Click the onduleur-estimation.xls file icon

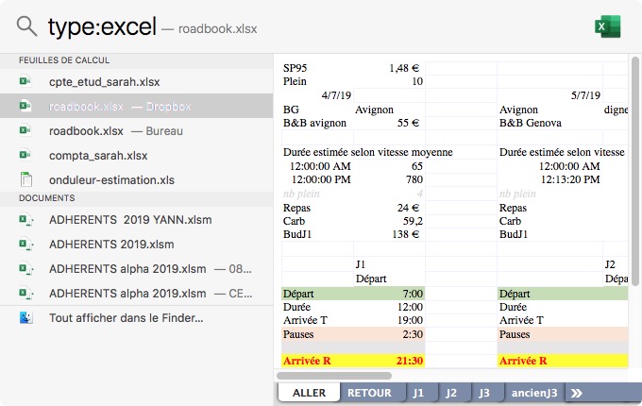(x=26, y=179)
